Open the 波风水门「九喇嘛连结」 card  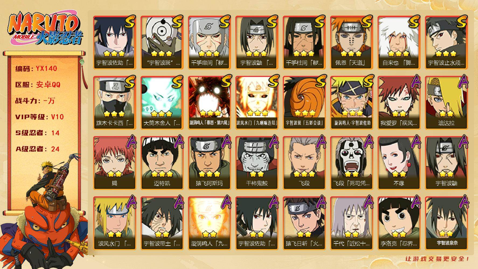(x=257, y=103)
